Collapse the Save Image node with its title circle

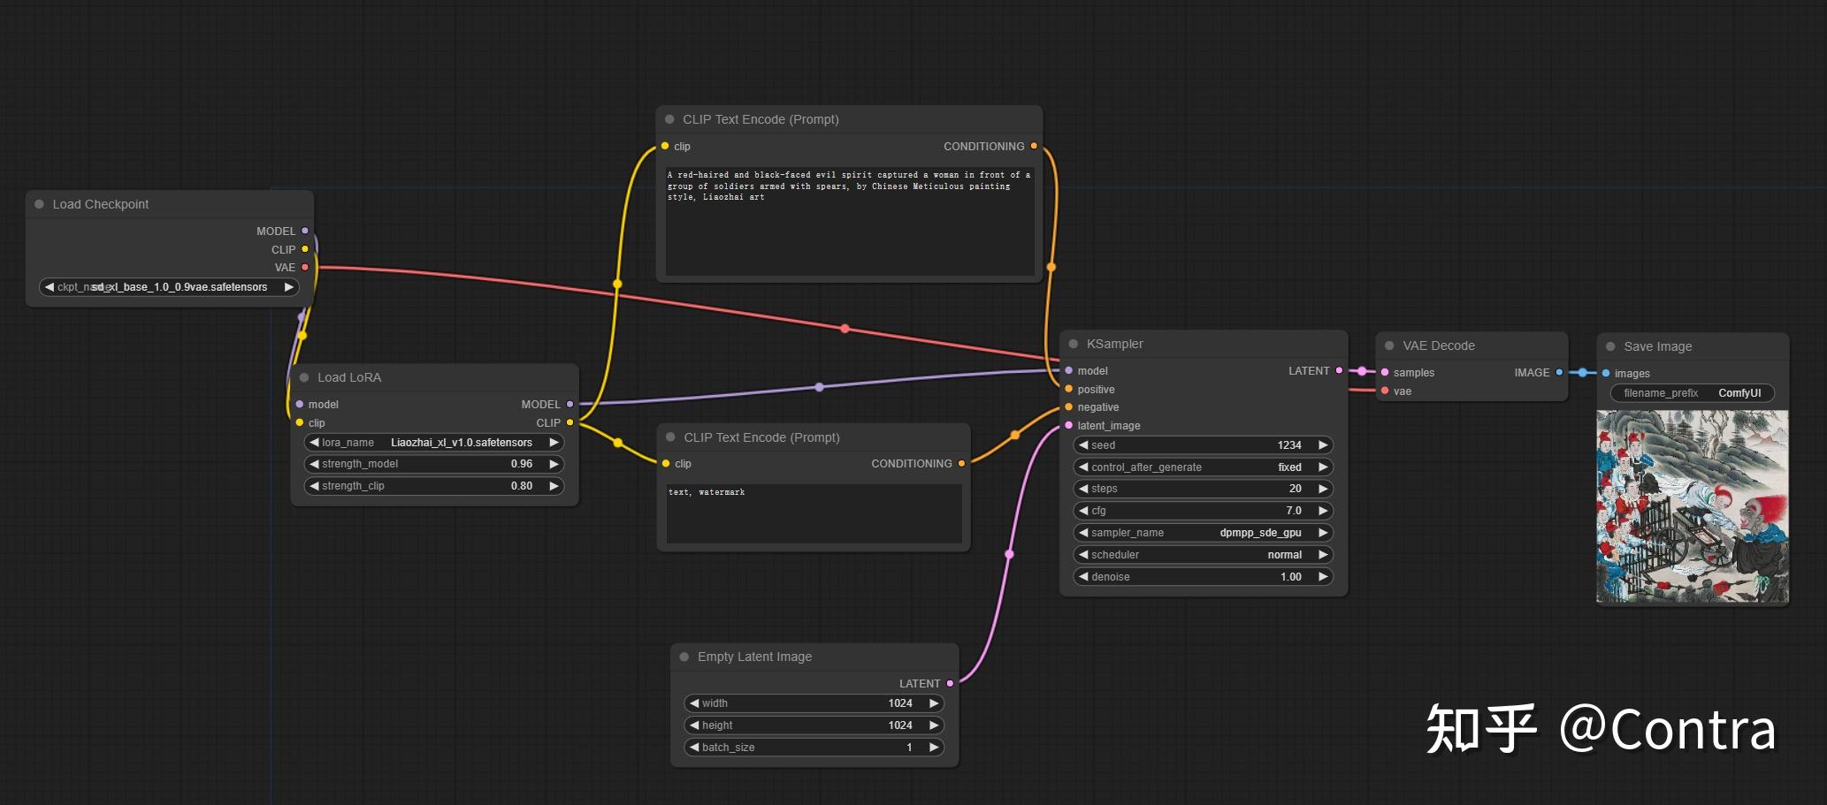[x=1609, y=346]
